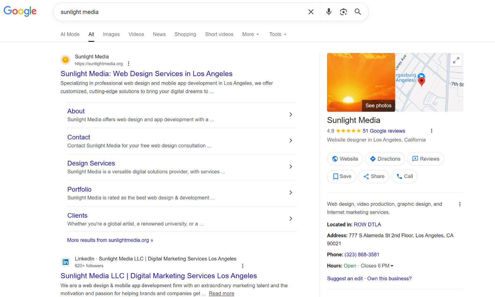
Task: Focus the search input field
Action: point(183,12)
